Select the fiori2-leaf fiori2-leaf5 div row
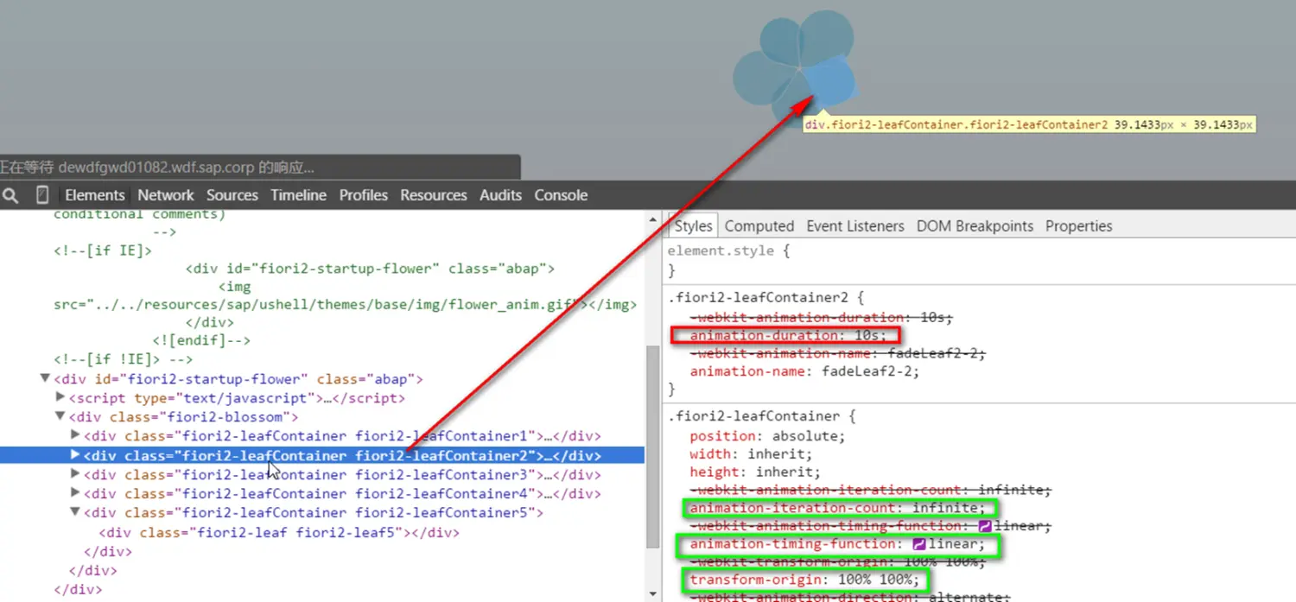 [x=279, y=533]
